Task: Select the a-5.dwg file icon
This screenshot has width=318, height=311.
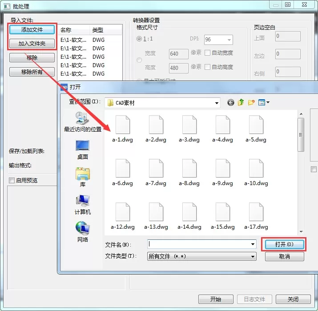Action: (x=256, y=125)
